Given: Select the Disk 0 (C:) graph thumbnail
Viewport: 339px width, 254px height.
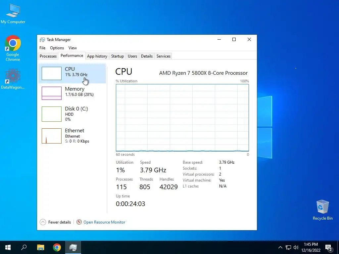Looking at the screenshot, I should coord(51,114).
